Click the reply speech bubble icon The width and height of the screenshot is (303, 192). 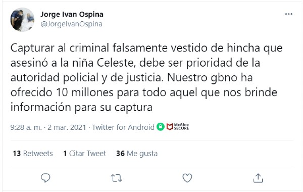[x=45, y=178]
